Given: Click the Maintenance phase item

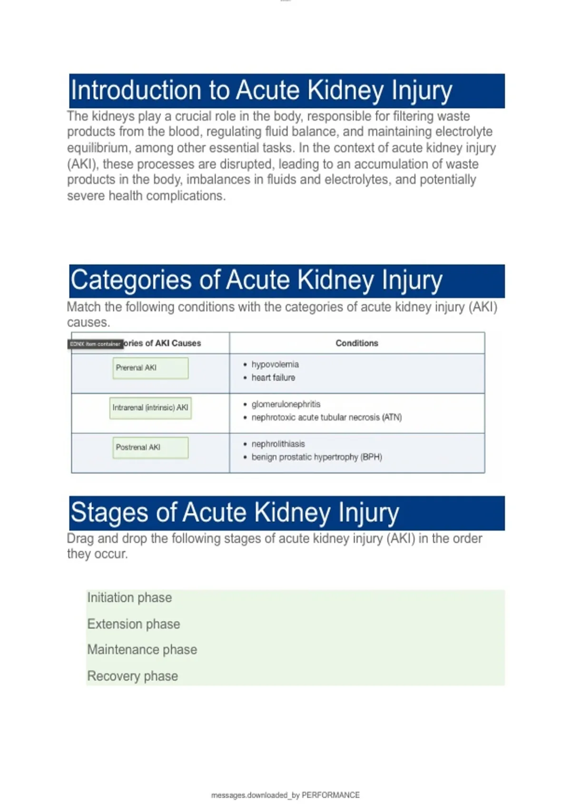Looking at the screenshot, I should pos(142,650).
